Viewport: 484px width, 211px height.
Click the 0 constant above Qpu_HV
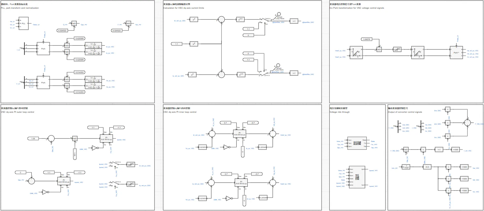click(x=20, y=172)
